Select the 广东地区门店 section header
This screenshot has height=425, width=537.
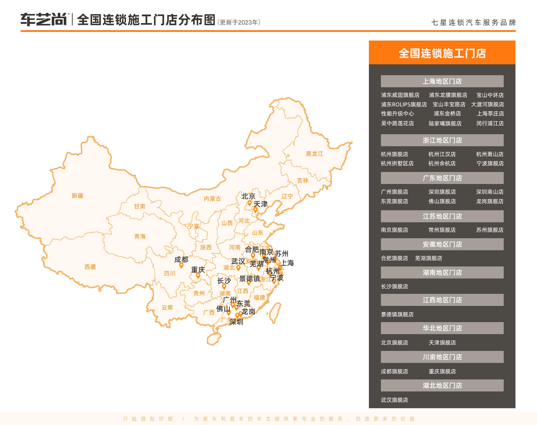(x=442, y=178)
